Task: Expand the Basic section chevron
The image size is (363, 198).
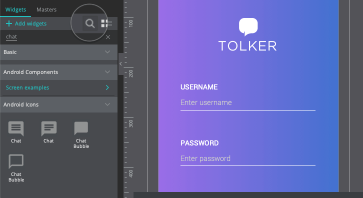Action: (107, 52)
